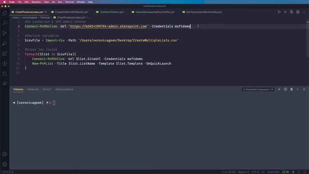Split the terminal panel

click(285, 89)
